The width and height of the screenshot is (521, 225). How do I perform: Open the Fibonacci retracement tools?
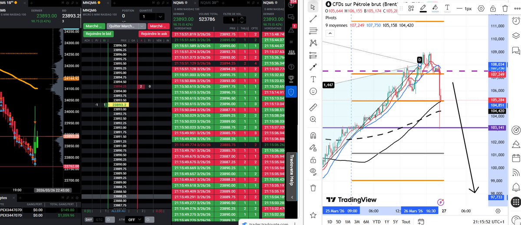pyautogui.click(x=313, y=31)
